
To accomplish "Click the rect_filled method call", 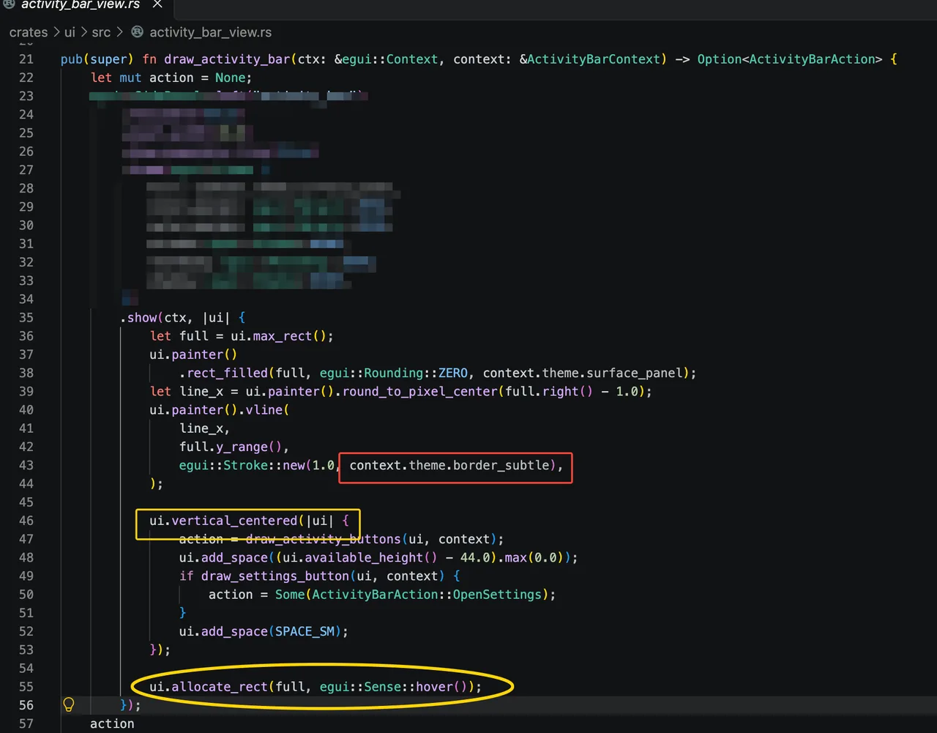I will coord(227,373).
